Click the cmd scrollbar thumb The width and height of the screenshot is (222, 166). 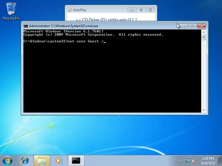(204, 37)
